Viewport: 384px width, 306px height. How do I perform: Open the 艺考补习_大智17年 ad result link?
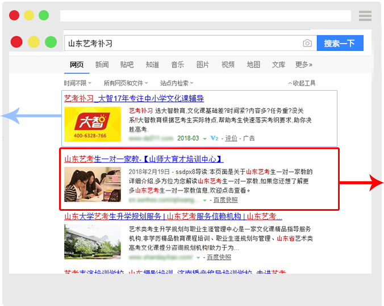[x=134, y=99]
